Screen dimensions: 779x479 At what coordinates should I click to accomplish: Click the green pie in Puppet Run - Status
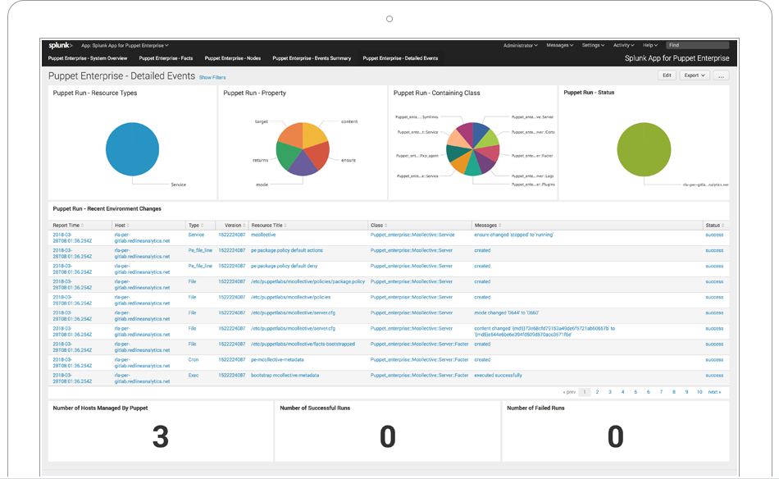(644, 149)
